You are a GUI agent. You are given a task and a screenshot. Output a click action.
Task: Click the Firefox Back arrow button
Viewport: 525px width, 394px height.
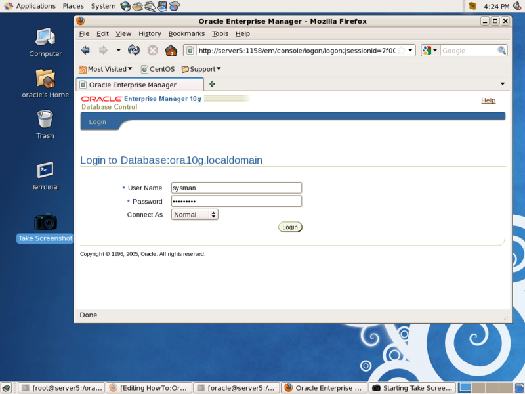tap(85, 51)
